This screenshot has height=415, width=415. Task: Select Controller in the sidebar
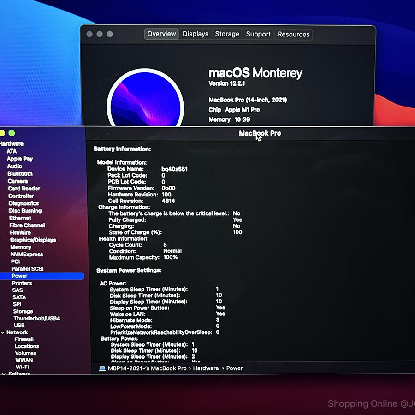pyautogui.click(x=21, y=196)
